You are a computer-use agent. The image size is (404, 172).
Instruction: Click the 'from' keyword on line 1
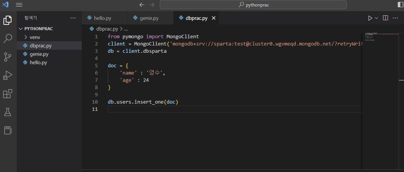[x=114, y=37]
